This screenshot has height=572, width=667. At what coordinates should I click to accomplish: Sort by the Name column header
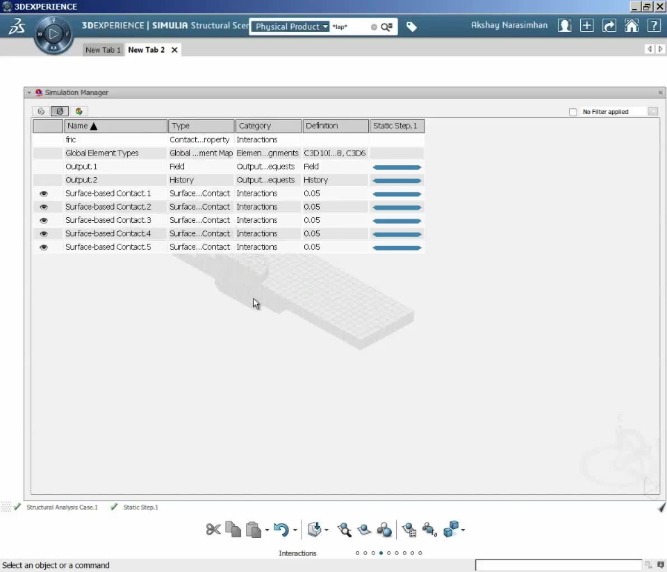115,126
